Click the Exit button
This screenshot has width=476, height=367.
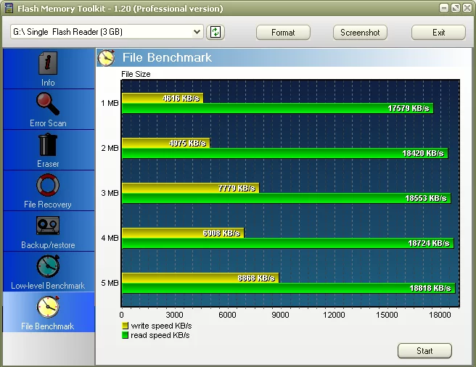(438, 32)
